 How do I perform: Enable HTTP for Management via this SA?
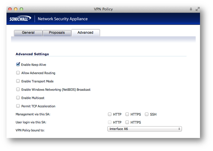click(110, 114)
